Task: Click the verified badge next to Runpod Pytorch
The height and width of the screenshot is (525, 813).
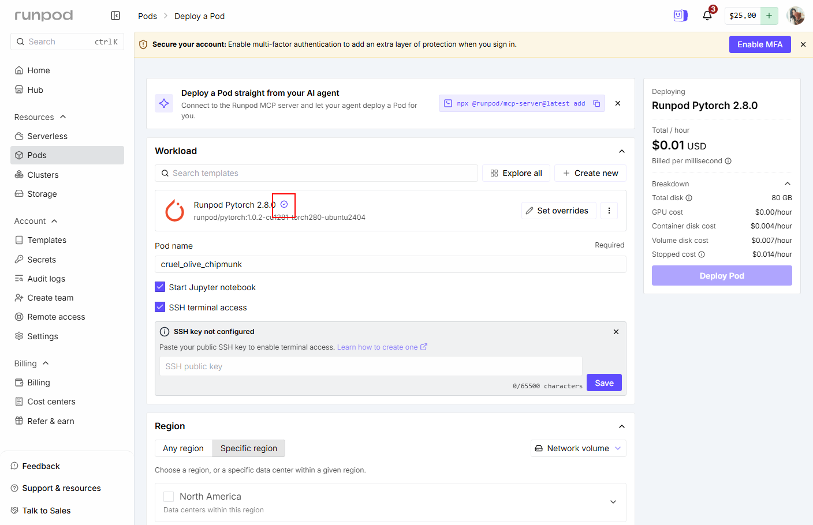Action: 284,204
